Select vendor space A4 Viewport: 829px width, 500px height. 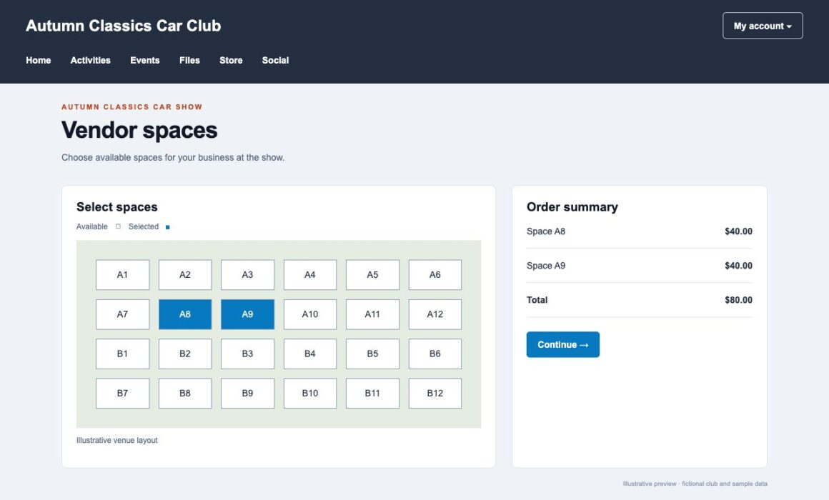[310, 275]
